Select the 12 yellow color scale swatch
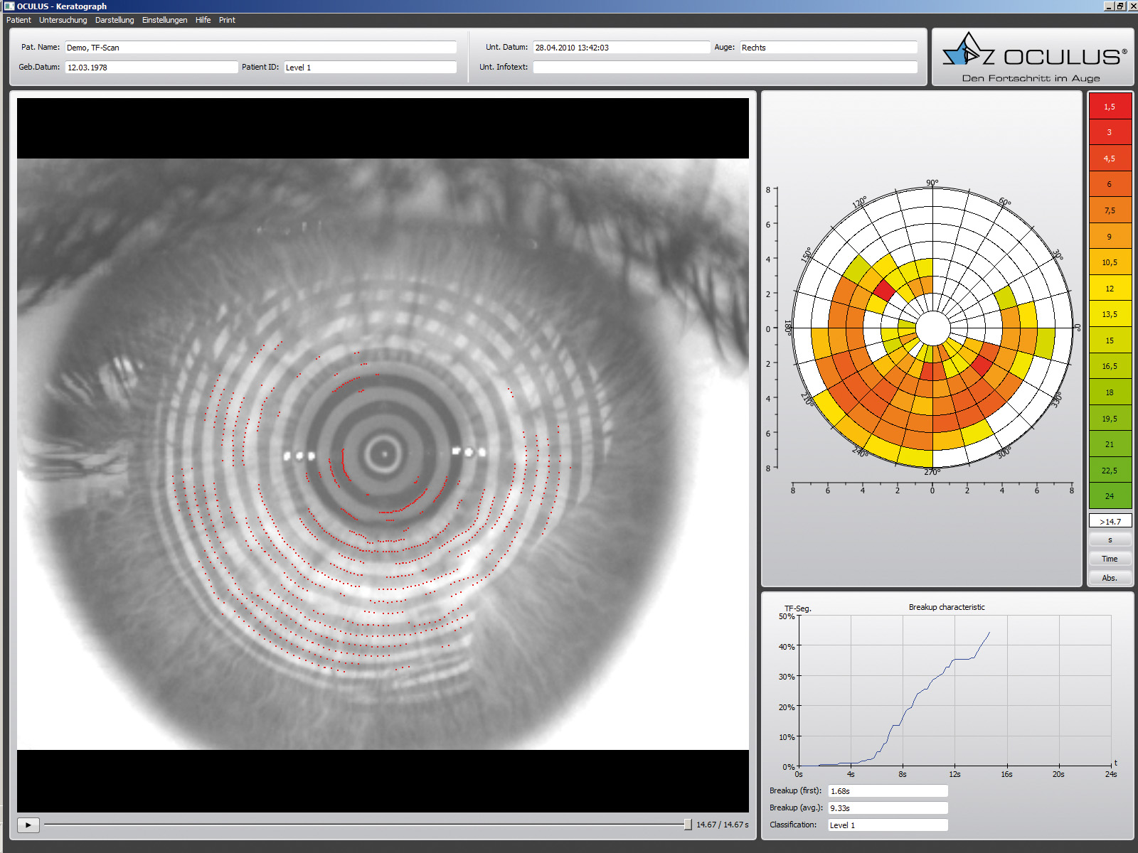 click(x=1110, y=289)
